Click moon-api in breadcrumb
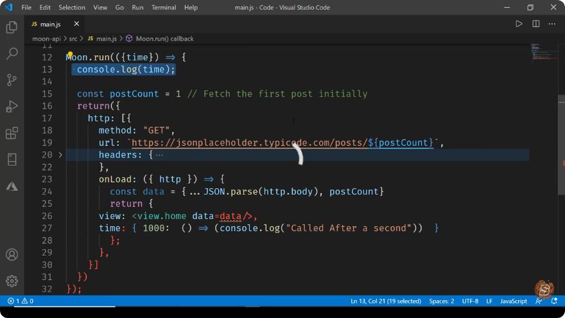The width and height of the screenshot is (565, 318). click(46, 39)
